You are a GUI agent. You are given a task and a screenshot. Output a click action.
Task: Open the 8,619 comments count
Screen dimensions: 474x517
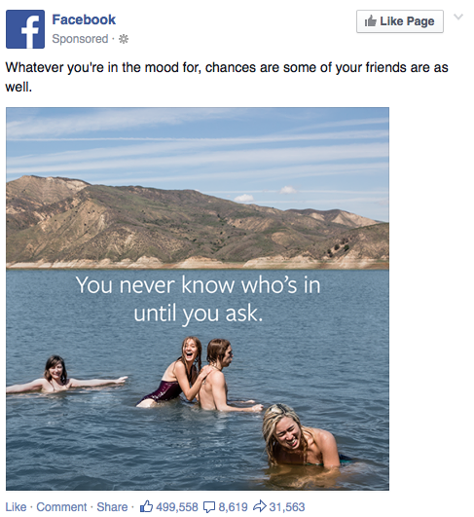(233, 507)
